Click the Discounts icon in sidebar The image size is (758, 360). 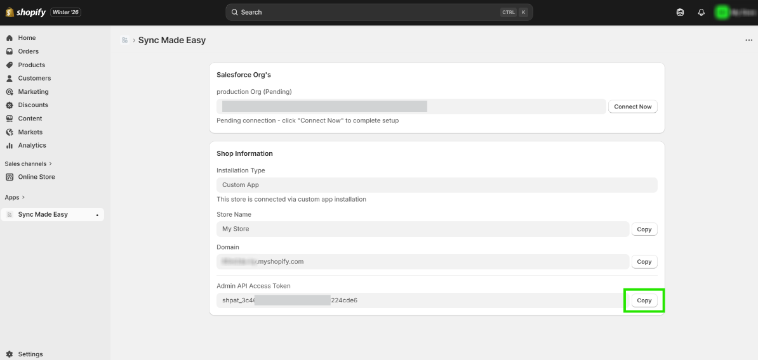(10, 105)
